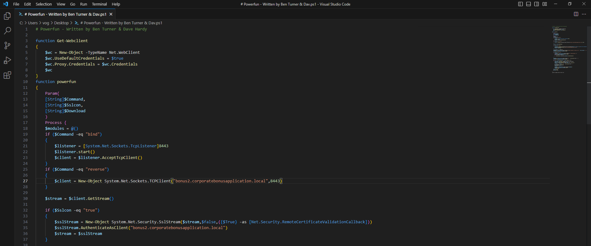The height and width of the screenshot is (246, 591).
Task: Click the '$listener.start()' line
Action: click(75, 152)
